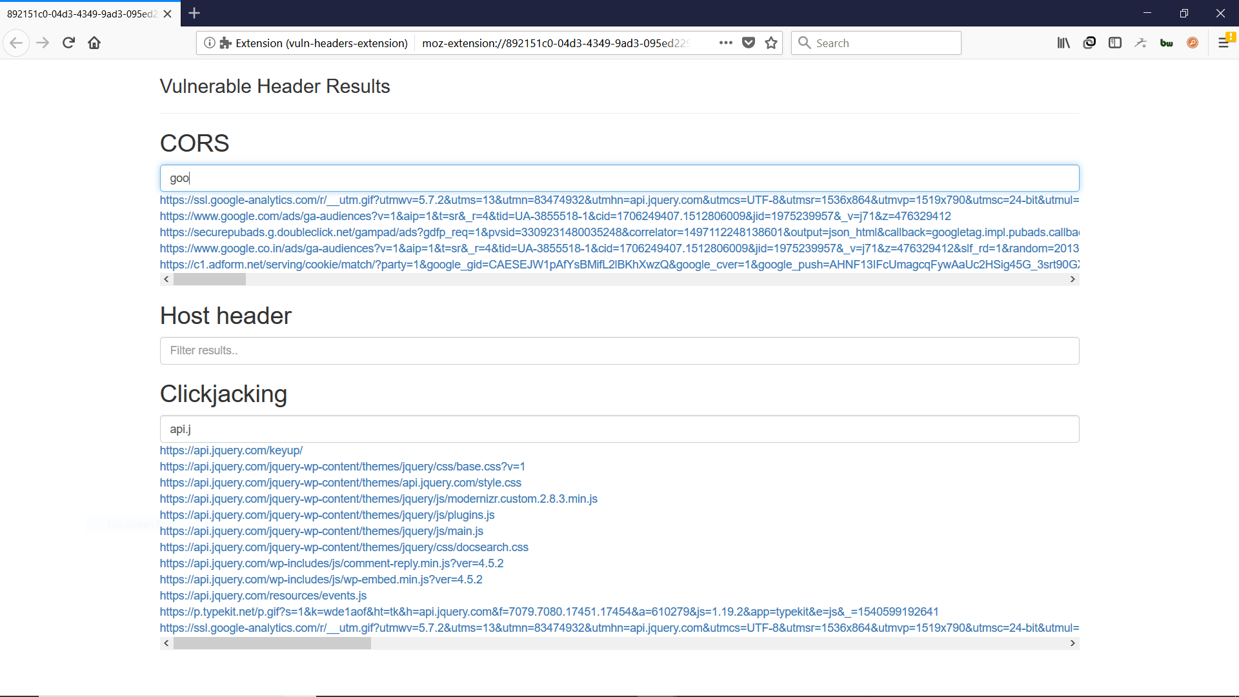
Task: Click the Host header filter input field
Action: 619,350
